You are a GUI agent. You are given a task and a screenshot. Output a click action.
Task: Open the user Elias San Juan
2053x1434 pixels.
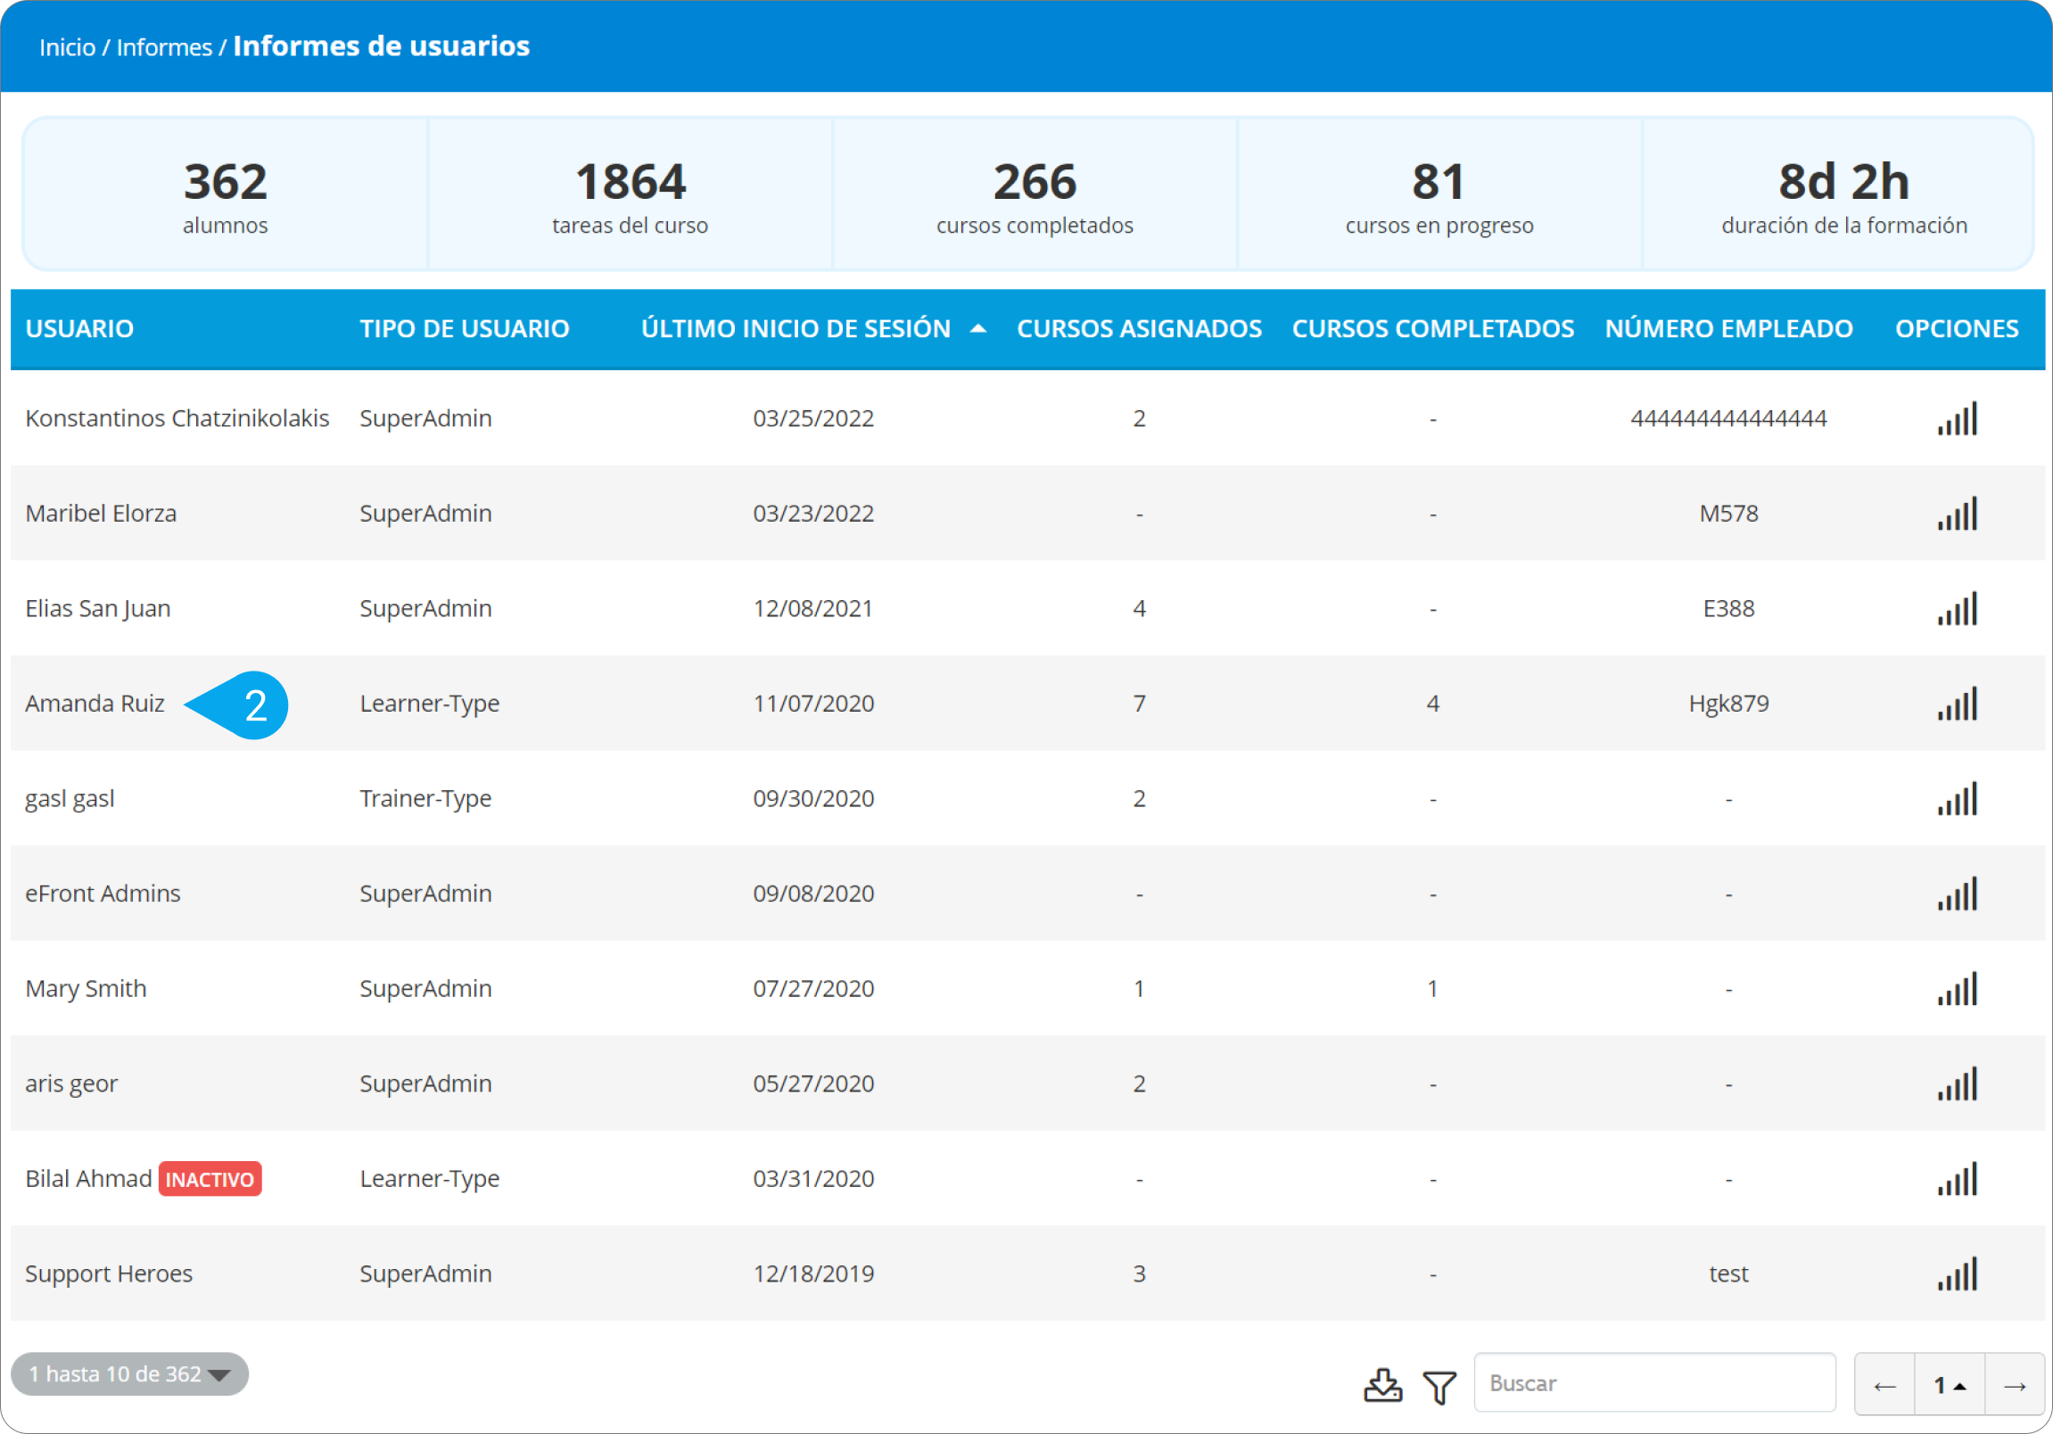tap(97, 609)
